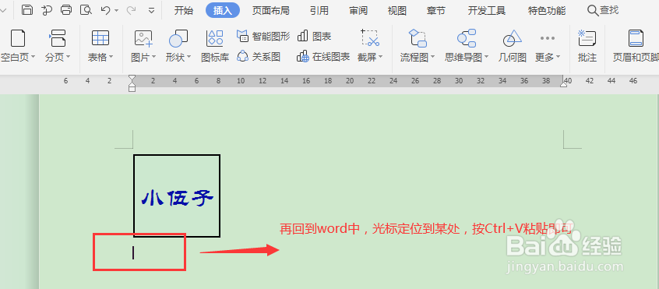Switch to the 视图 tab
Image resolution: width=659 pixels, height=289 pixels.
[x=397, y=10]
